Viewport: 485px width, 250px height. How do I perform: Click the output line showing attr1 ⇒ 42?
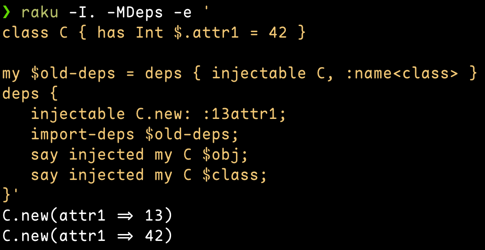pos(87,237)
